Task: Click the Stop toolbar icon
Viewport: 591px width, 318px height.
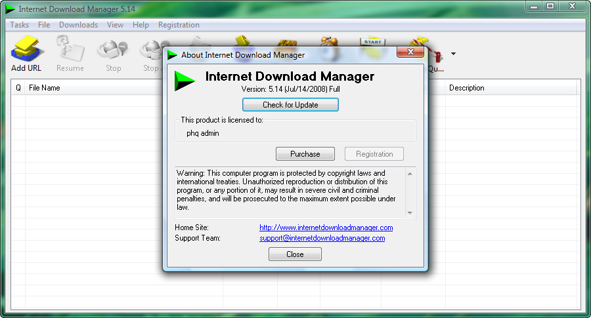Action: pos(113,52)
